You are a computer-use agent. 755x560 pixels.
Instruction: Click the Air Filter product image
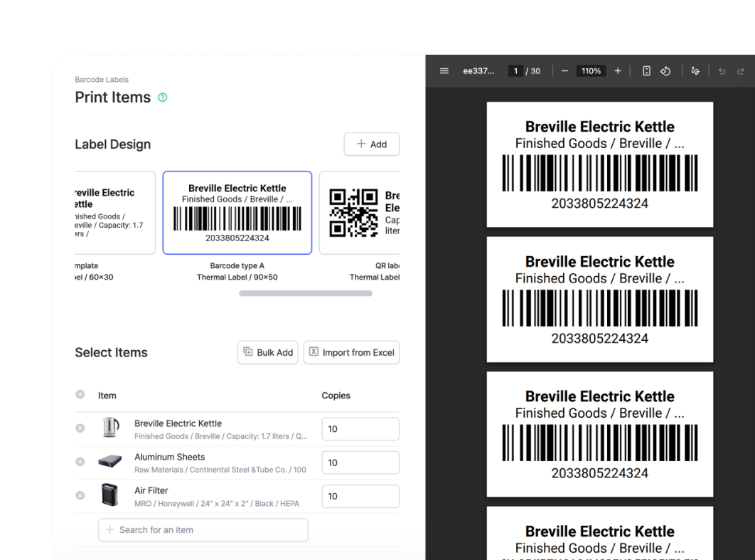coord(109,495)
